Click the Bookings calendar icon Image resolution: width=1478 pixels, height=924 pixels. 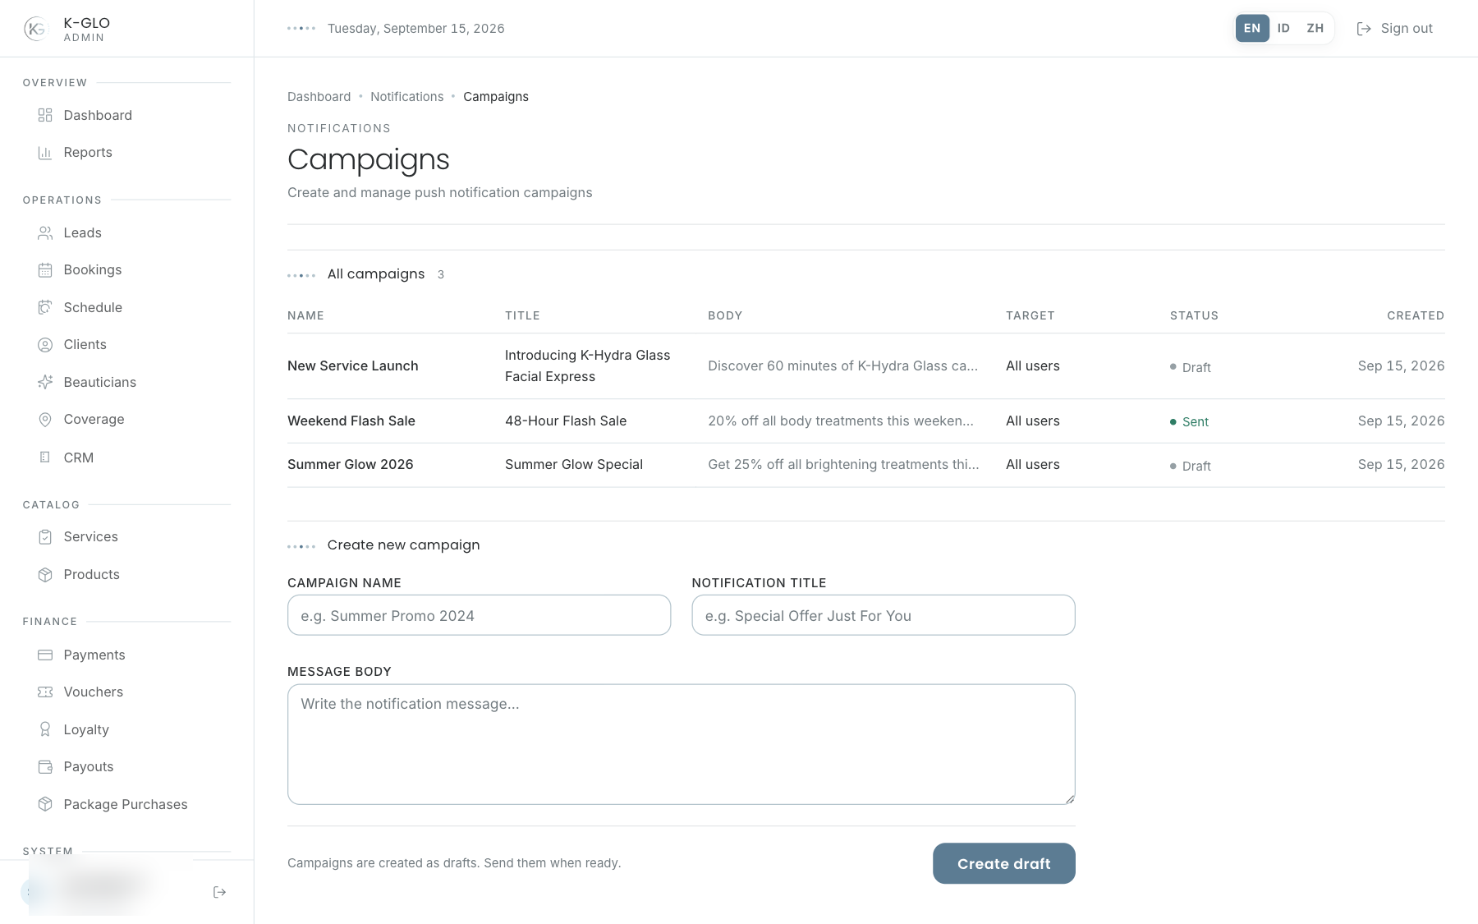45,270
